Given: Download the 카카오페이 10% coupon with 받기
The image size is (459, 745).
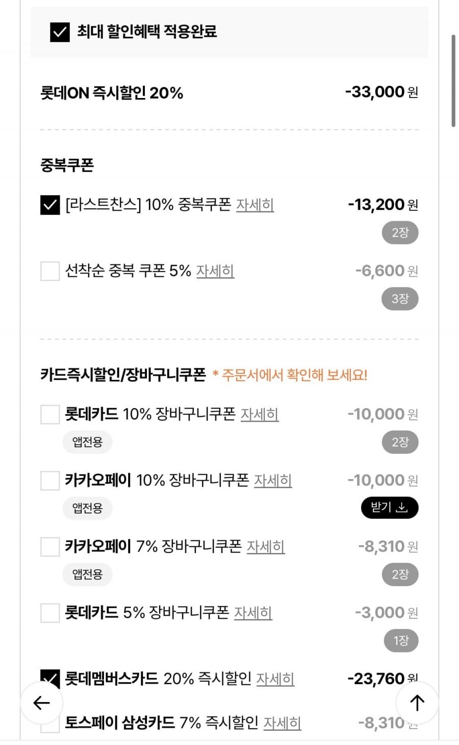Looking at the screenshot, I should click(390, 508).
